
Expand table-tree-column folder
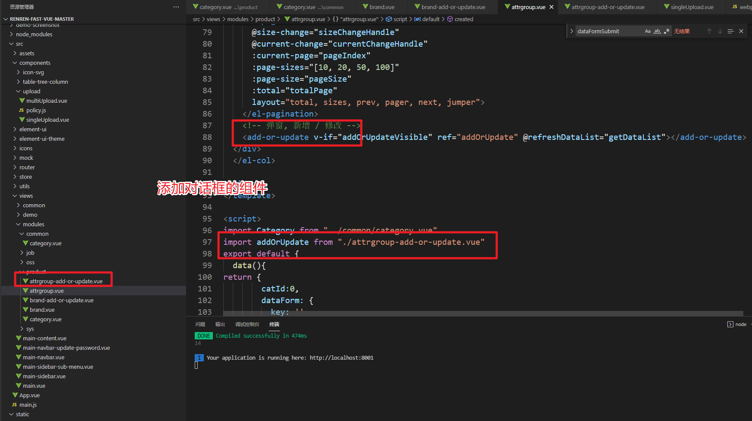point(45,82)
